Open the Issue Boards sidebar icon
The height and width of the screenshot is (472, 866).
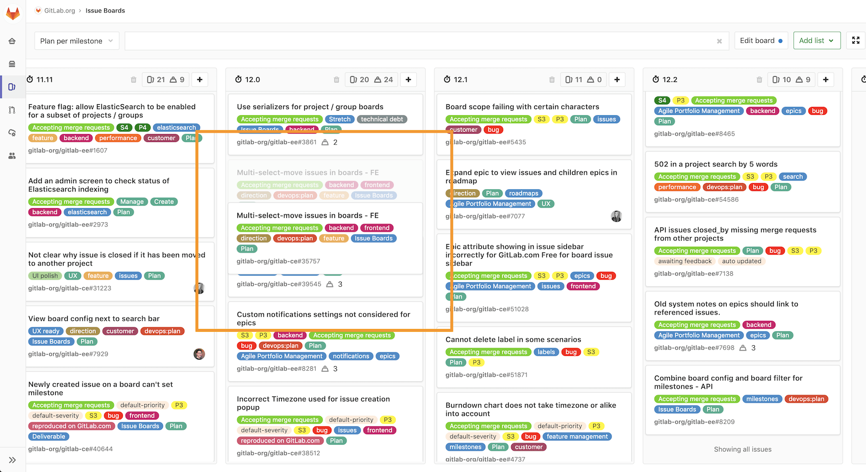click(x=12, y=87)
